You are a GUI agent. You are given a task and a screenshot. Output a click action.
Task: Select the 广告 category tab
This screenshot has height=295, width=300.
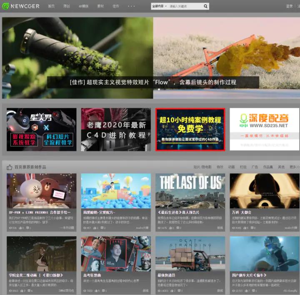click(x=255, y=167)
